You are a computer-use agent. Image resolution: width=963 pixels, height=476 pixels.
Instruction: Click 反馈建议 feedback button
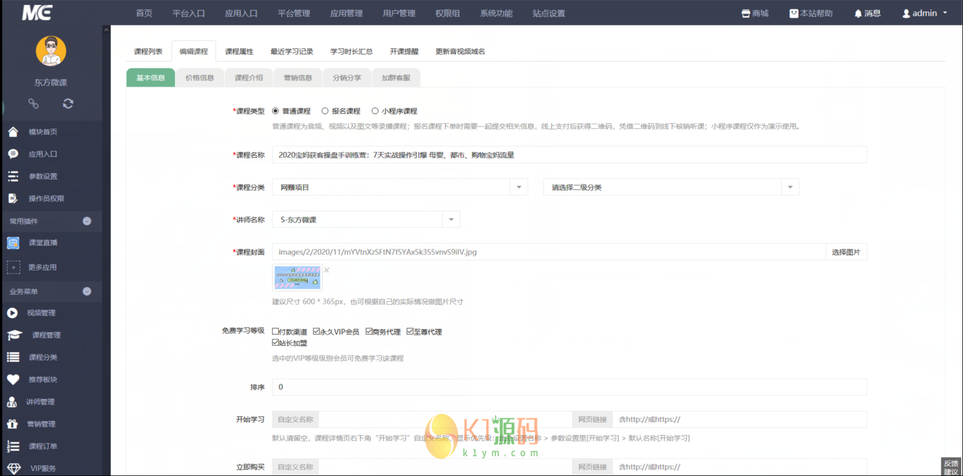(x=951, y=467)
